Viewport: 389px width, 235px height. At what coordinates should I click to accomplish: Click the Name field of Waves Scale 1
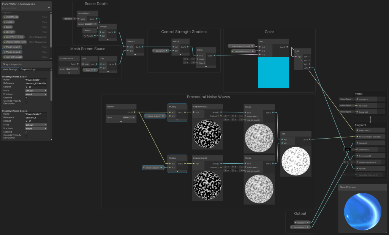point(36,80)
